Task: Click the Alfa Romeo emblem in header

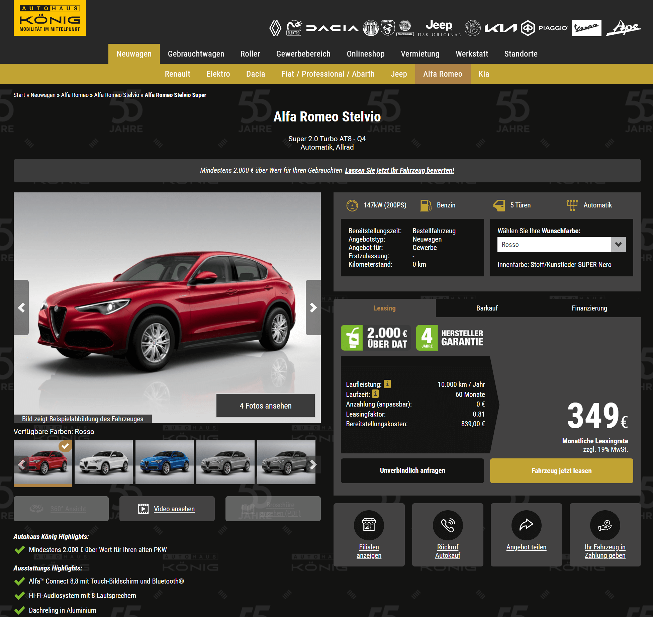Action: coord(472,28)
